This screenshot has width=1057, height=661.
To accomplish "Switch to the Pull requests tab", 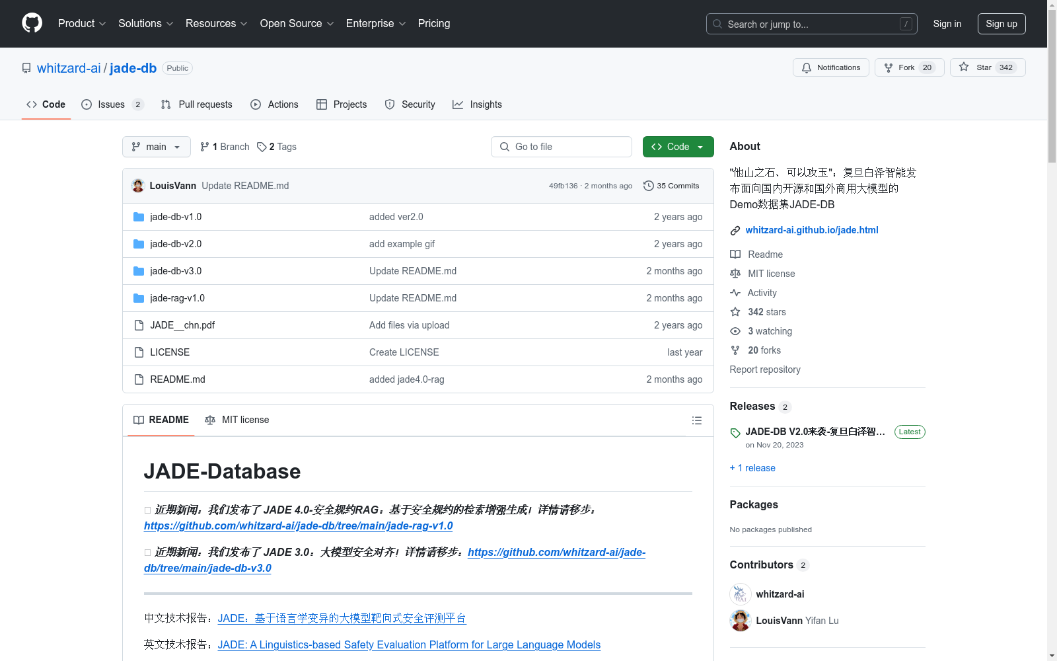I will 197,104.
